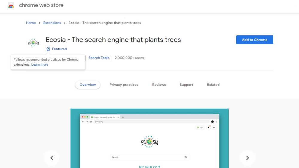The height and width of the screenshot is (168, 299).
Task: Click the Search field inside the screenshot
Action: click(149, 157)
